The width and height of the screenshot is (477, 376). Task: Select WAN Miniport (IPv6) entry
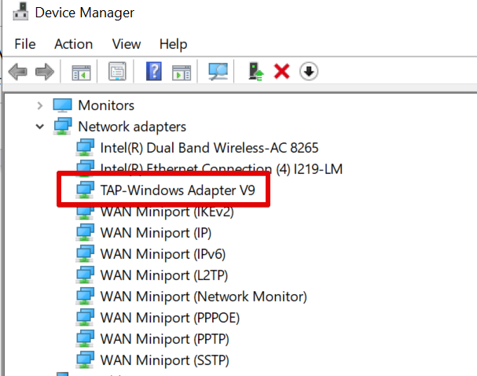click(x=163, y=254)
